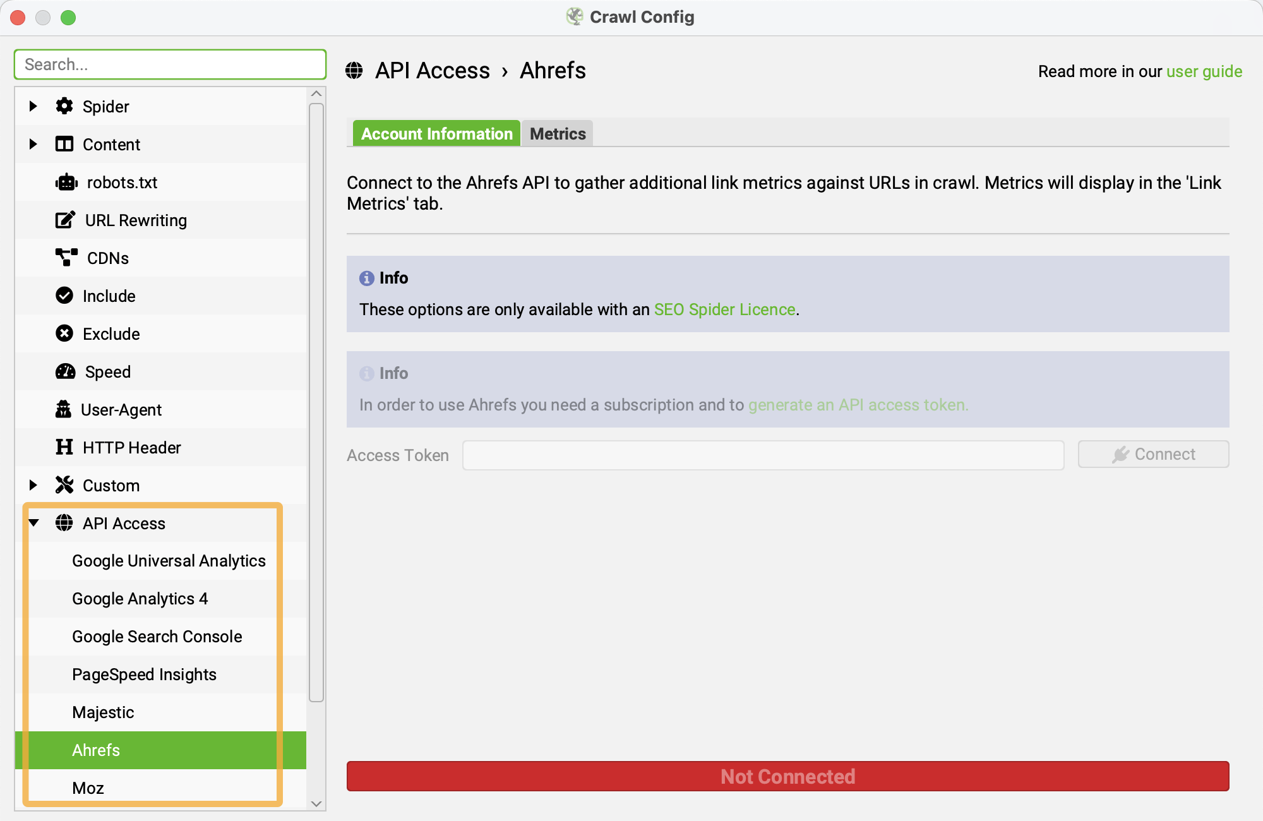Click the Spider gear icon
The image size is (1263, 821).
pyautogui.click(x=64, y=106)
